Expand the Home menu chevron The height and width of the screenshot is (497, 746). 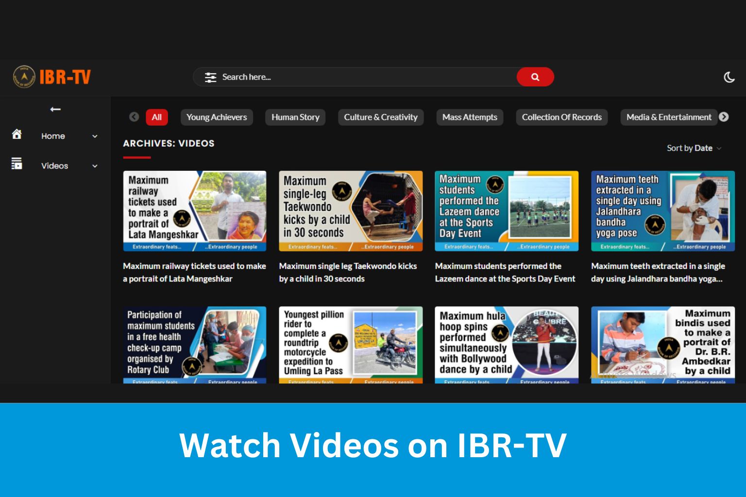[95, 136]
